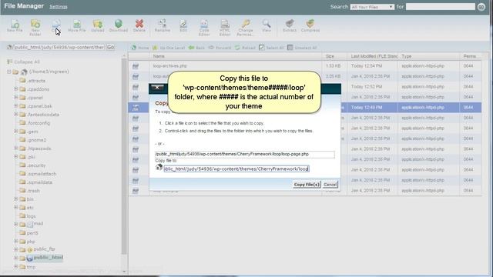Screen dimensions: 493x277
Task: Open the Settings link
Action: [59, 7]
